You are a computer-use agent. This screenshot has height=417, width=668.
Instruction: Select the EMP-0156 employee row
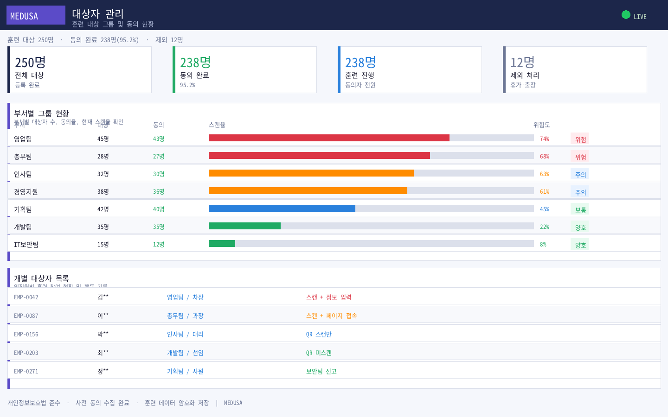[334, 334]
